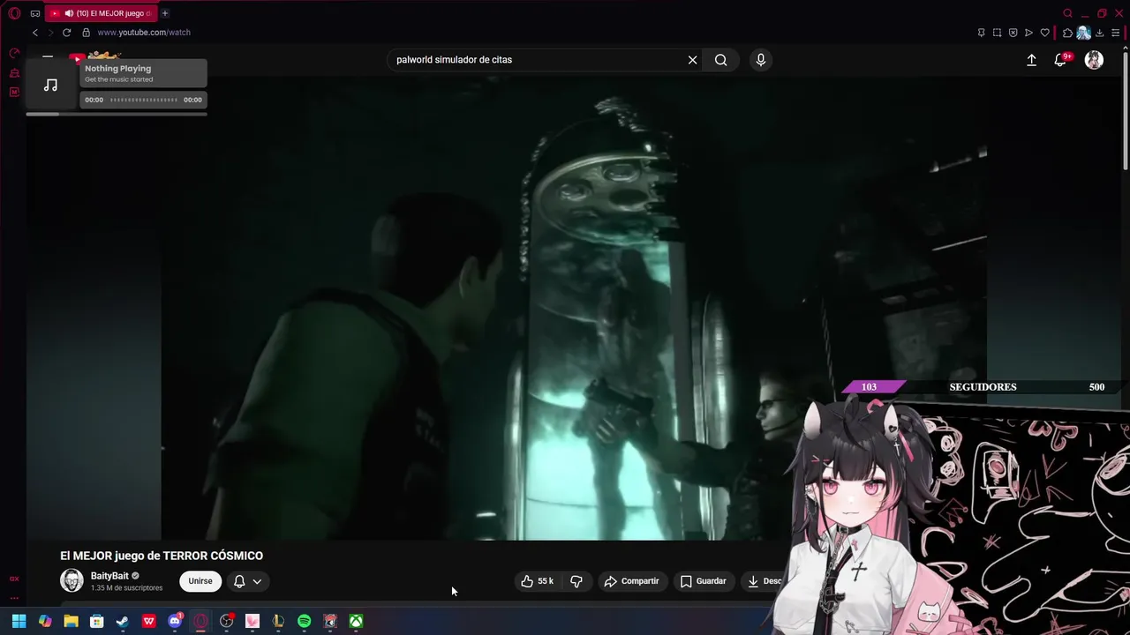This screenshot has width=1130, height=635.
Task: Open Copilot from the taskbar
Action: click(x=45, y=622)
